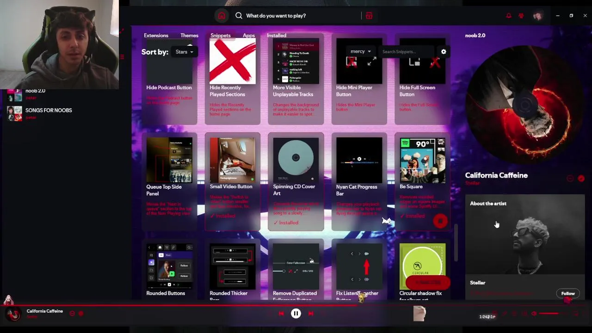Click spinning album art in right panel
This screenshot has height=333, width=592.
click(525, 105)
